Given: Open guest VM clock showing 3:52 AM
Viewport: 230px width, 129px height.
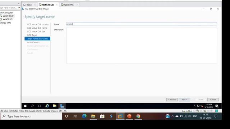Looking at the screenshot, I should tap(208, 106).
